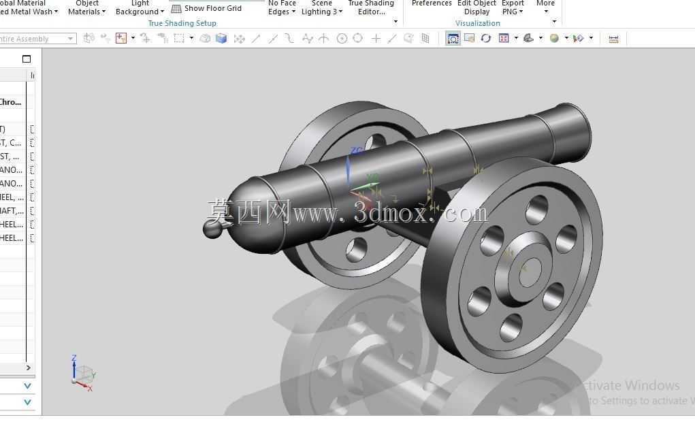Click the edit section image icon

[x=470, y=38]
